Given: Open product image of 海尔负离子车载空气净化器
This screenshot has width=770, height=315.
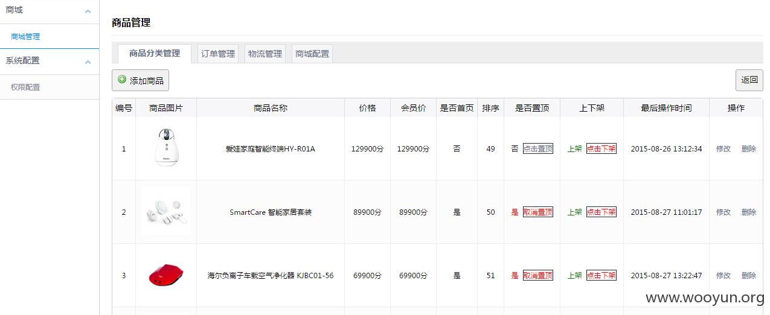Looking at the screenshot, I should tap(165, 276).
